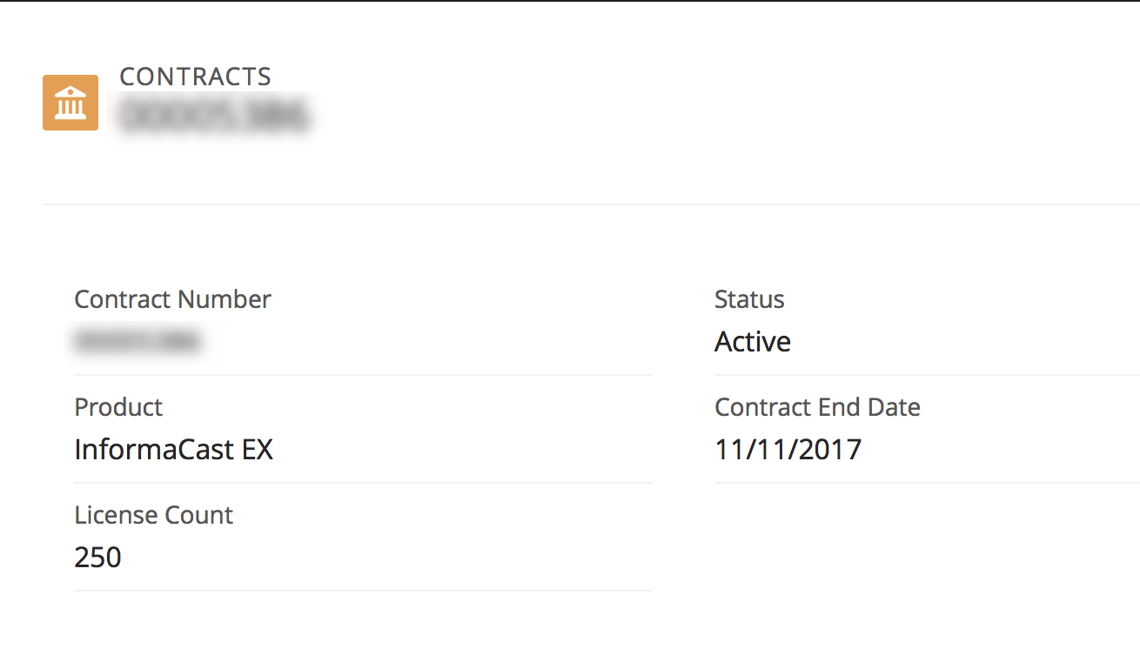The width and height of the screenshot is (1140, 662).
Task: Click the 11/11/2017 end date value
Action: pyautogui.click(x=788, y=449)
